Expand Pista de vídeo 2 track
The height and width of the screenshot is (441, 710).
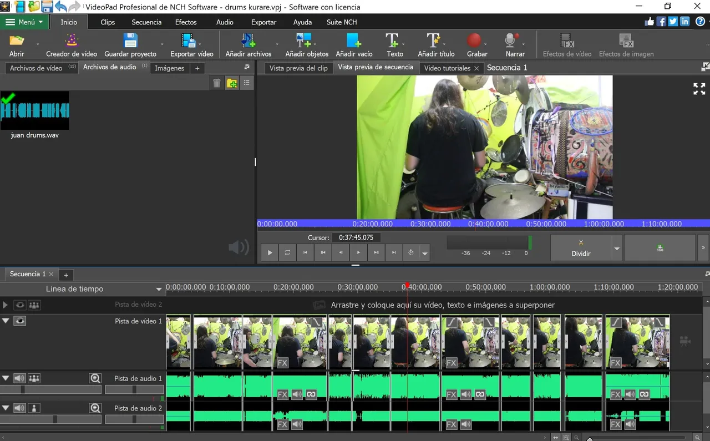6,305
